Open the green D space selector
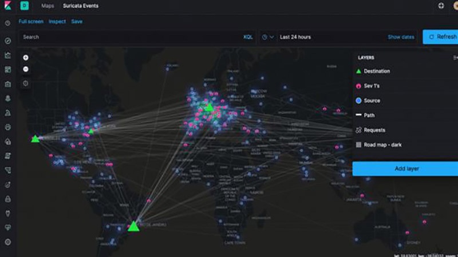The image size is (458, 257). (25, 6)
